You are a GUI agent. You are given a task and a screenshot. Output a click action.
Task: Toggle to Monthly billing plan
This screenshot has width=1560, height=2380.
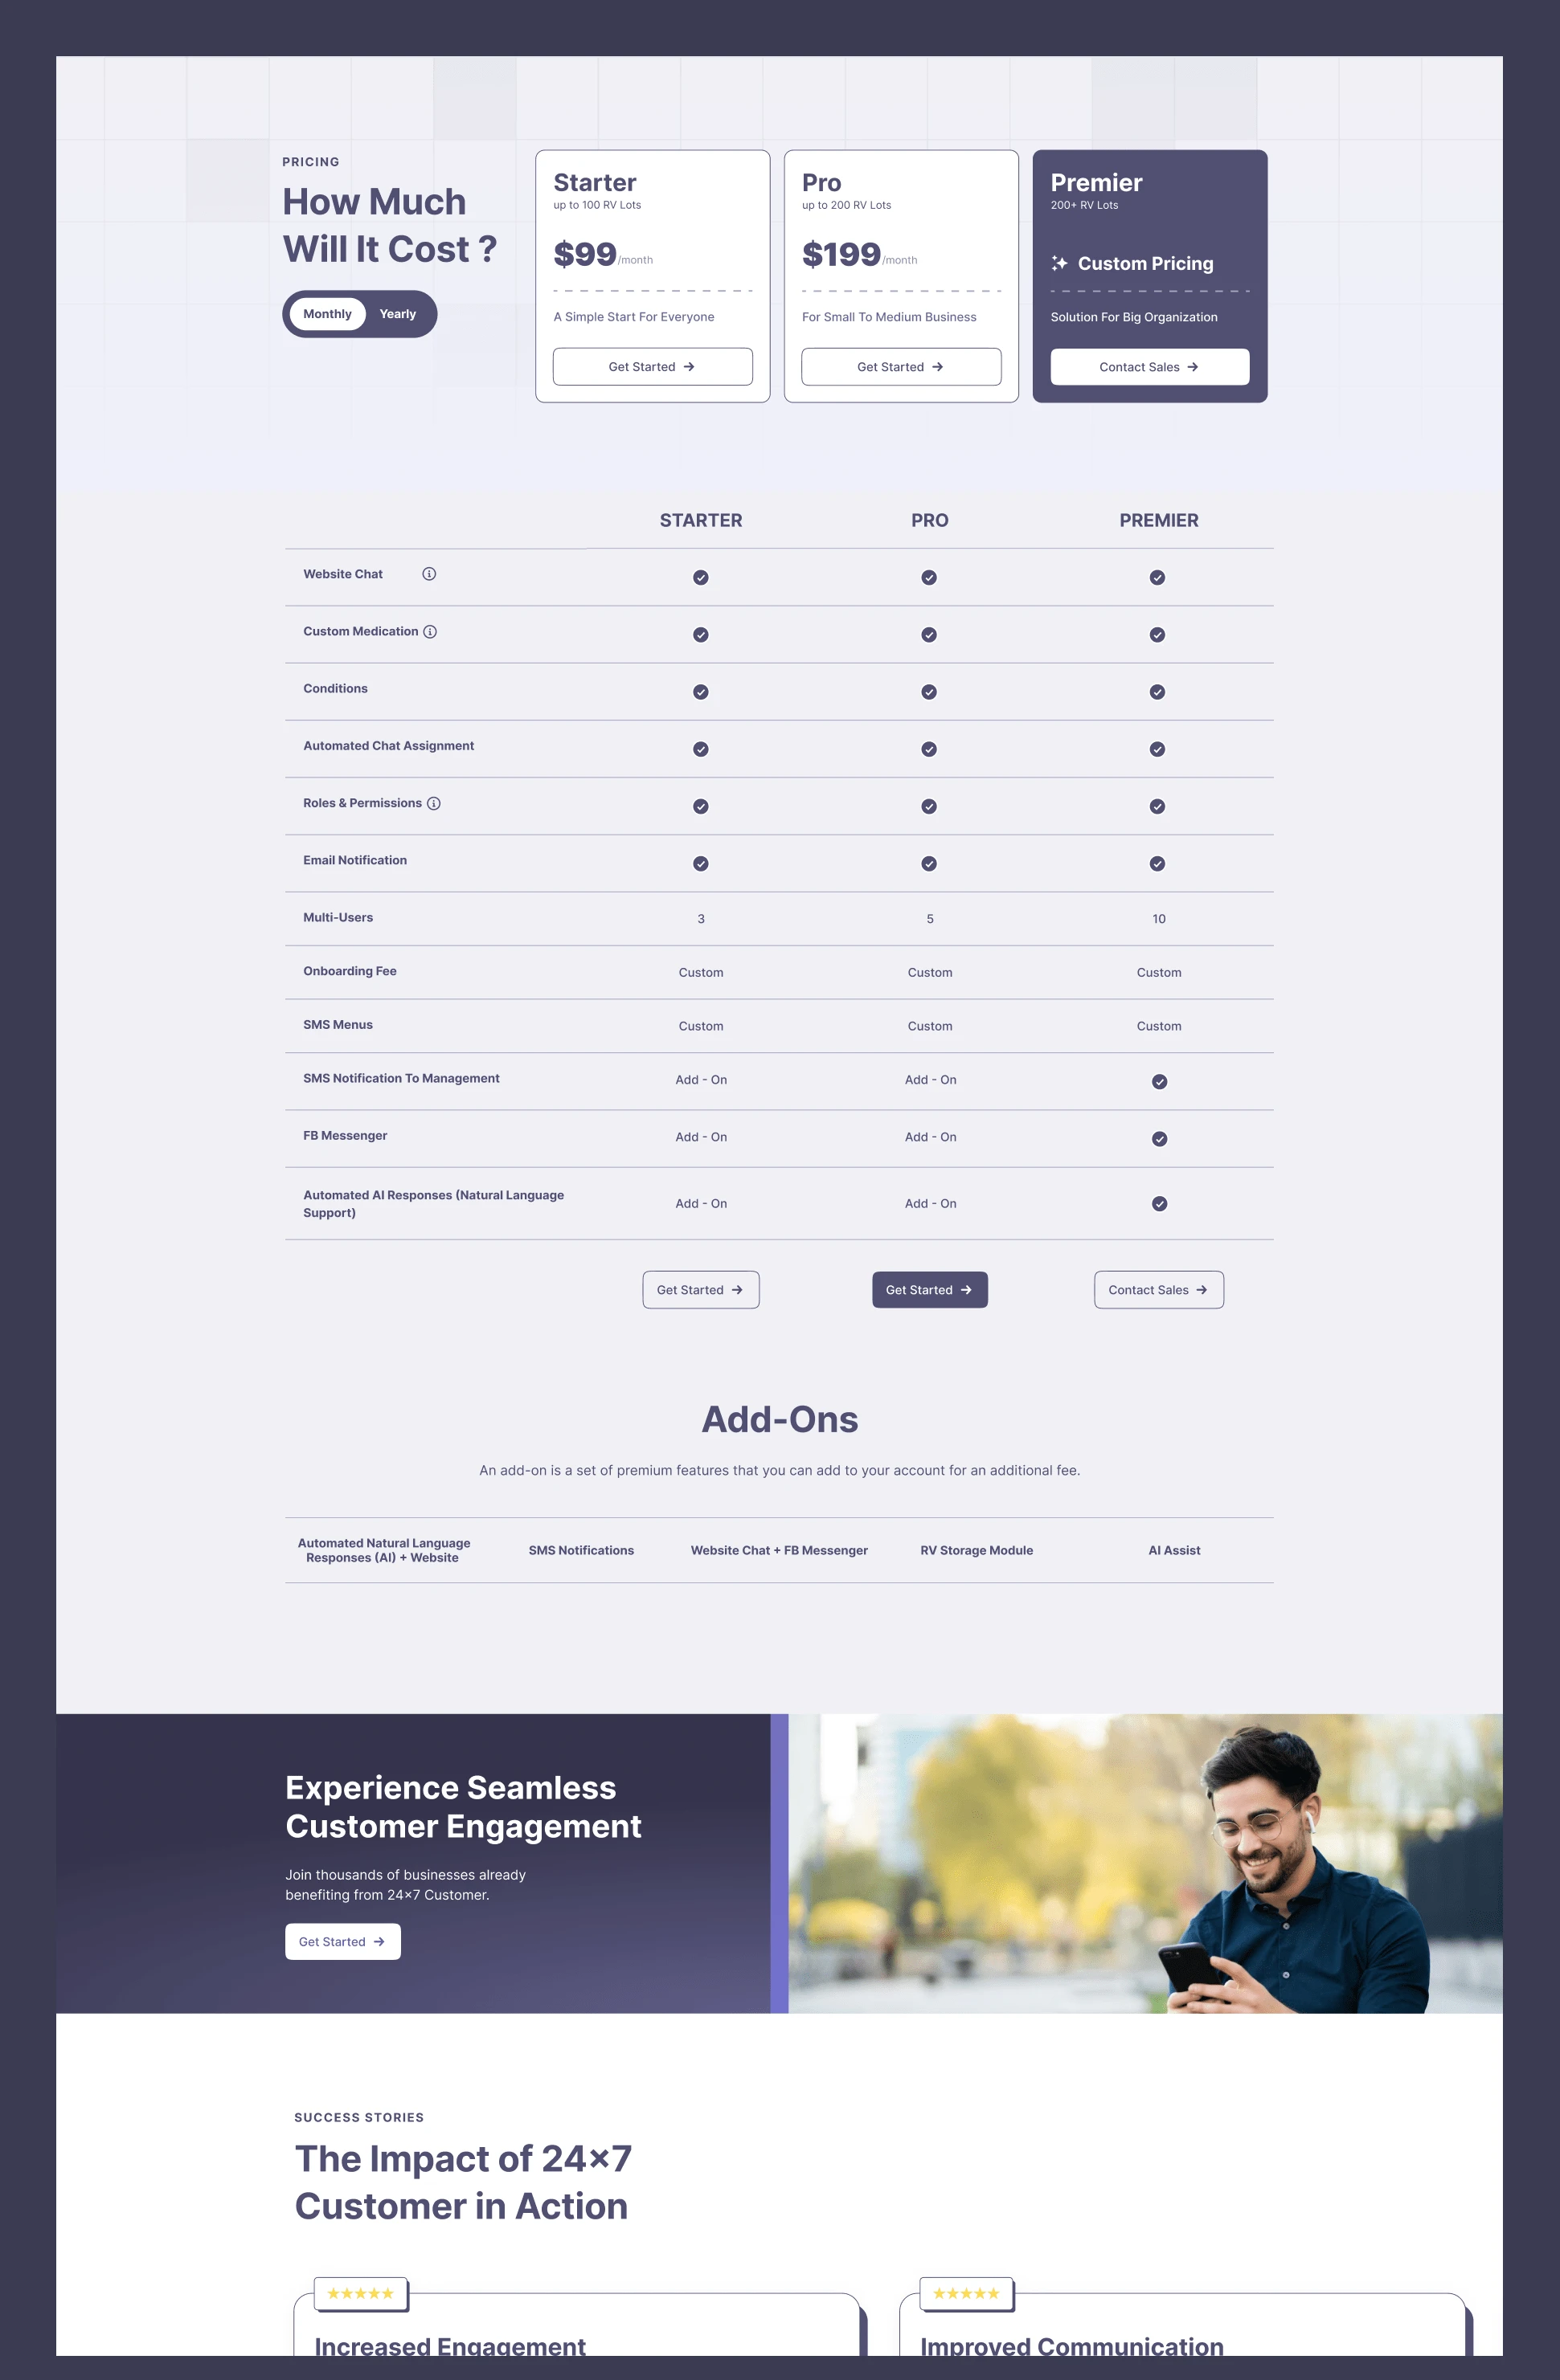coord(326,315)
